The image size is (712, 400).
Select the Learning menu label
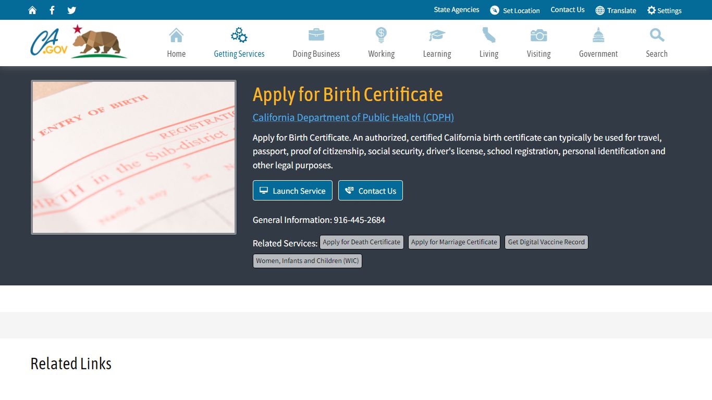point(437,54)
